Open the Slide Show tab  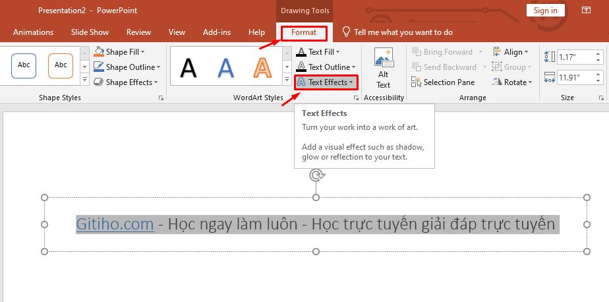[x=90, y=33]
